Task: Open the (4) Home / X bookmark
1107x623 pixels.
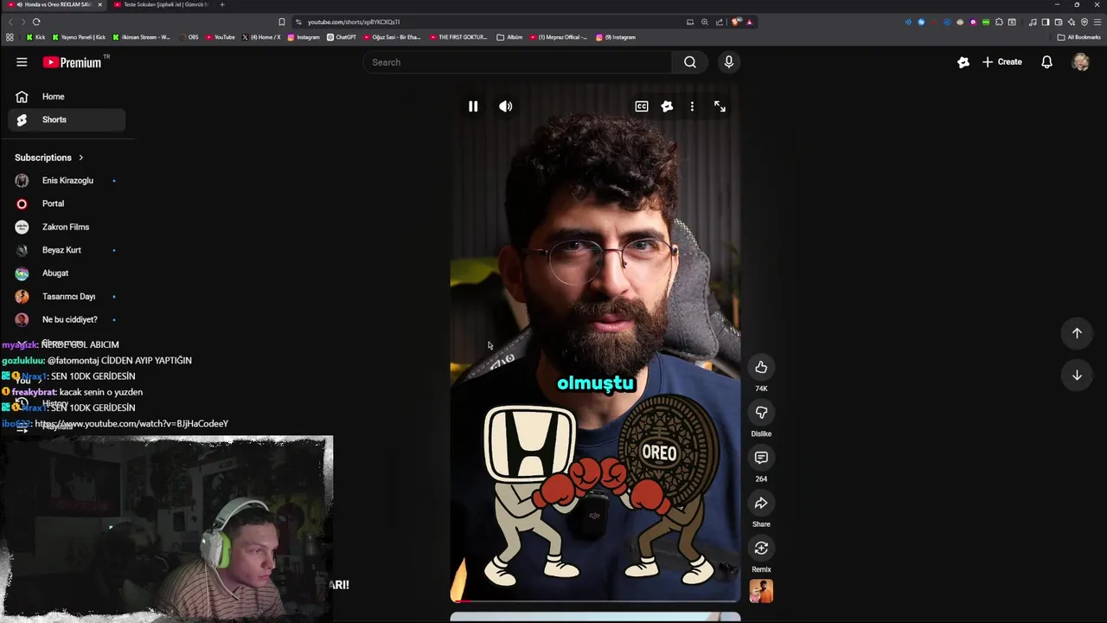Action: (x=261, y=37)
